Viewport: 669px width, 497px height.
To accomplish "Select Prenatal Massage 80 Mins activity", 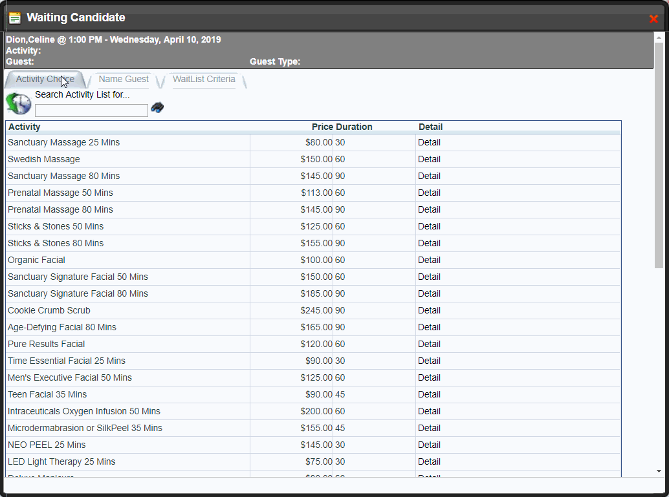I will pyautogui.click(x=60, y=209).
